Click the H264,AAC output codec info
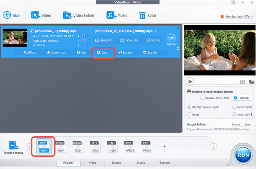 pos(103,40)
